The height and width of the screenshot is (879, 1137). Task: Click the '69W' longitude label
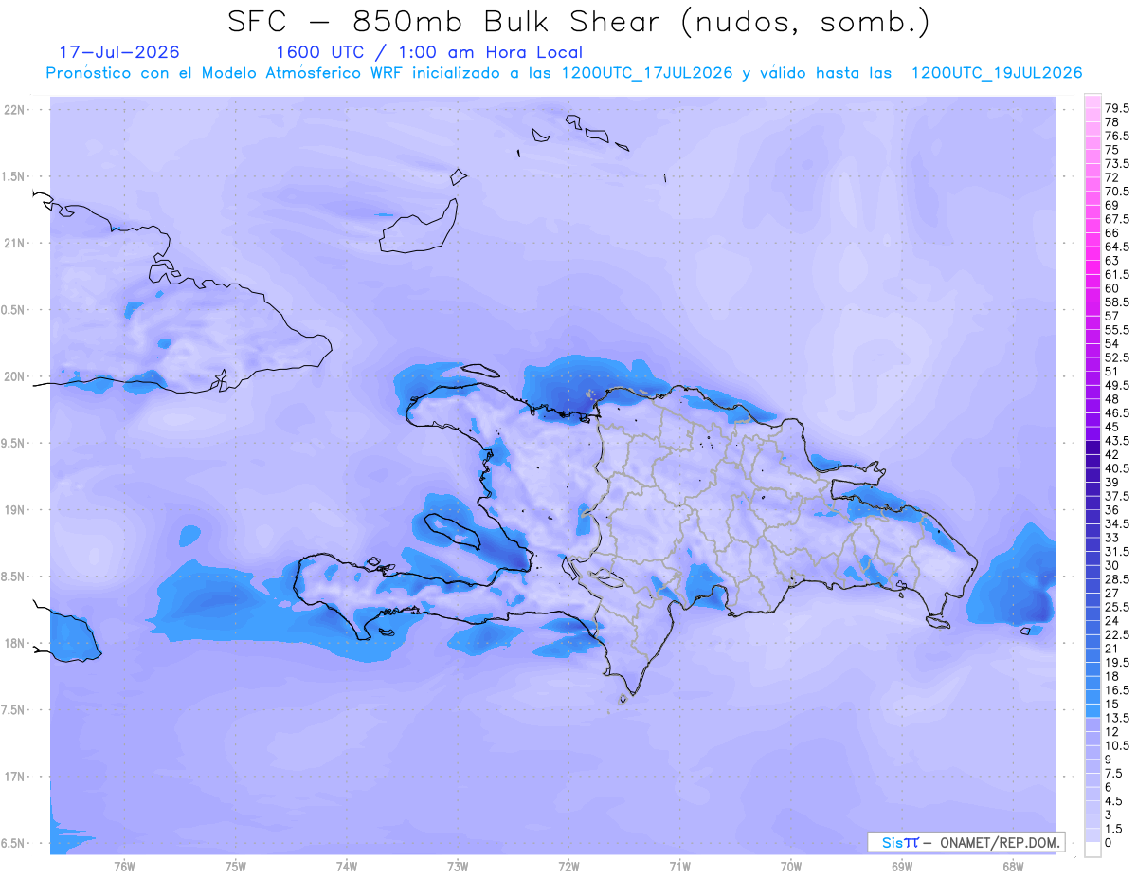[901, 866]
